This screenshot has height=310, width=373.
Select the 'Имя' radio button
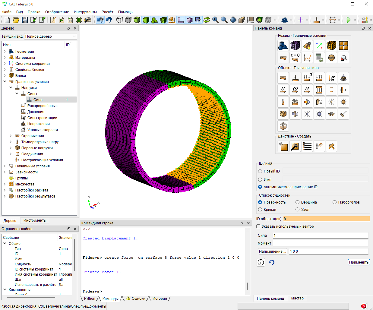(x=260, y=179)
